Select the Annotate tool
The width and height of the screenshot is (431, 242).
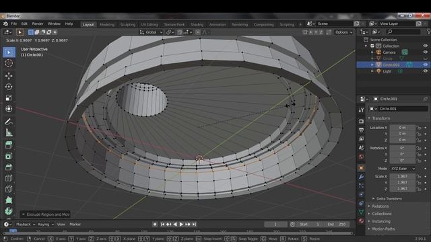pyautogui.click(x=9, y=122)
